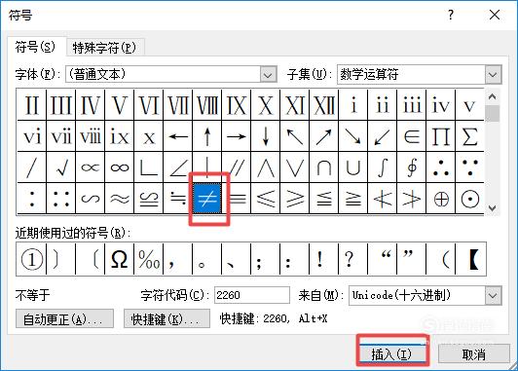Pick recently used circled 1 symbol
The width and height of the screenshot is (518, 371).
[32, 259]
